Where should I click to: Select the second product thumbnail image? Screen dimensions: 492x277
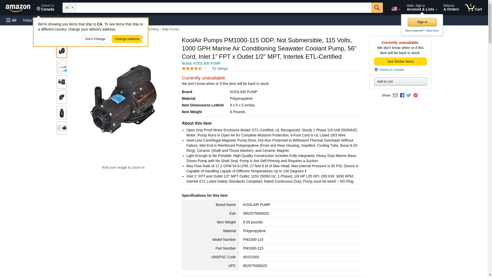(62, 66)
